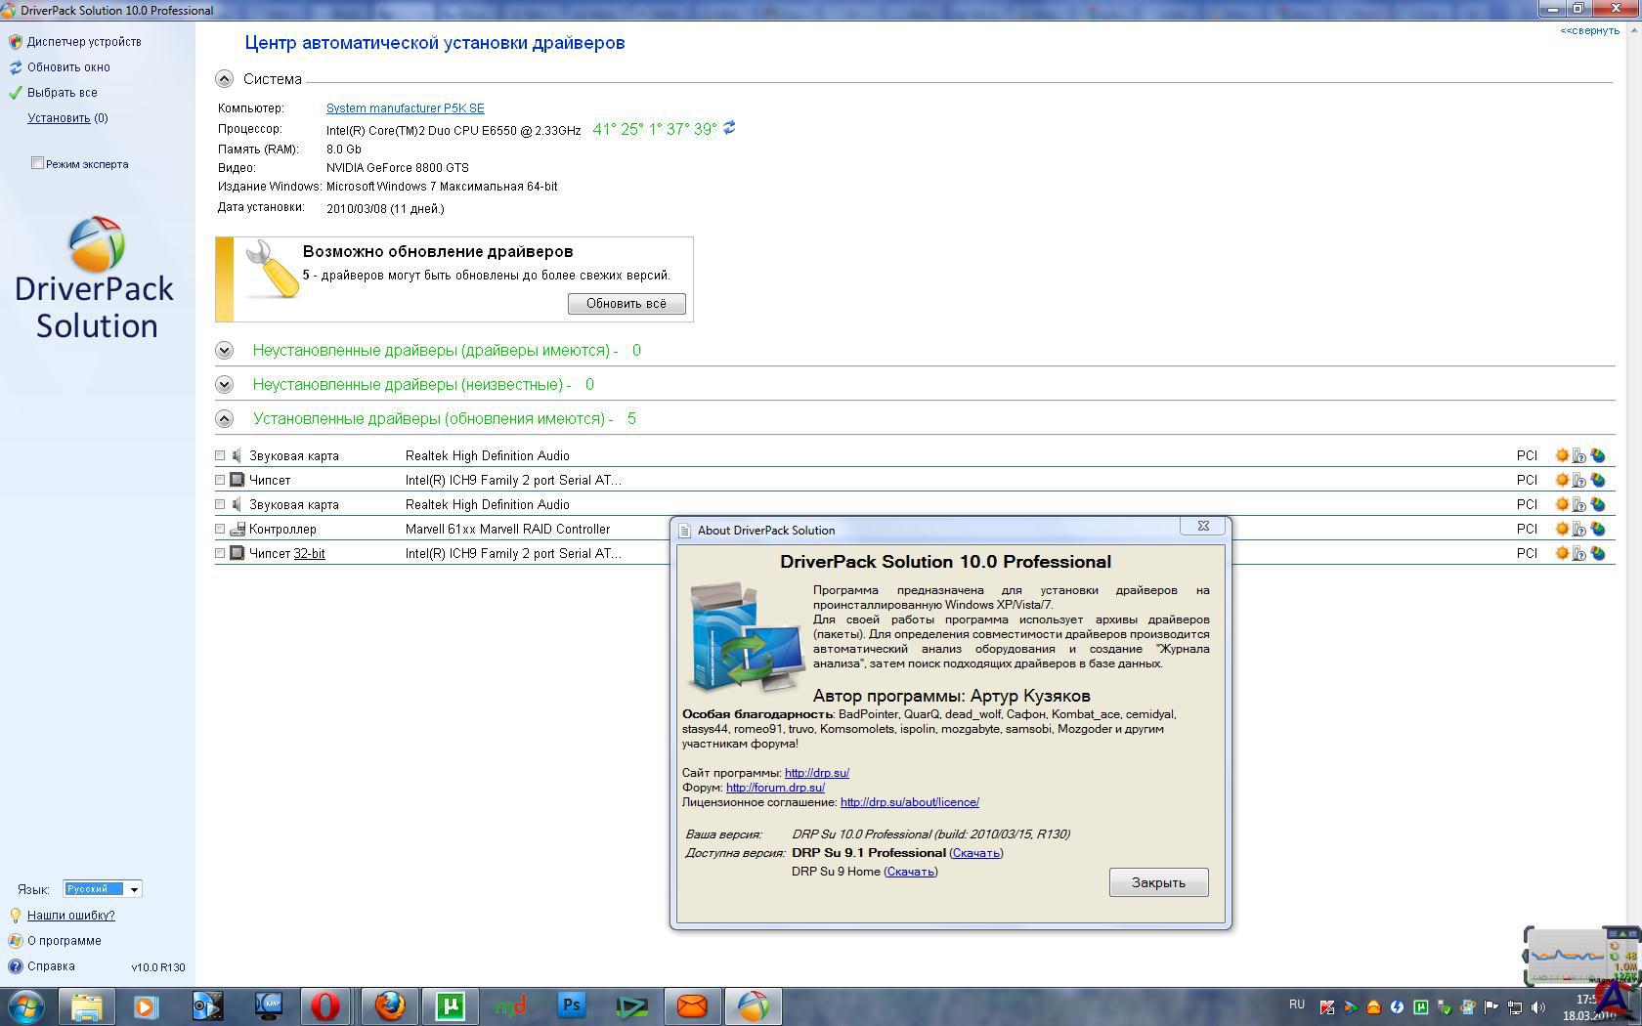Click the Kaspersky icon in system tray
The image size is (1642, 1026).
point(1326,1006)
